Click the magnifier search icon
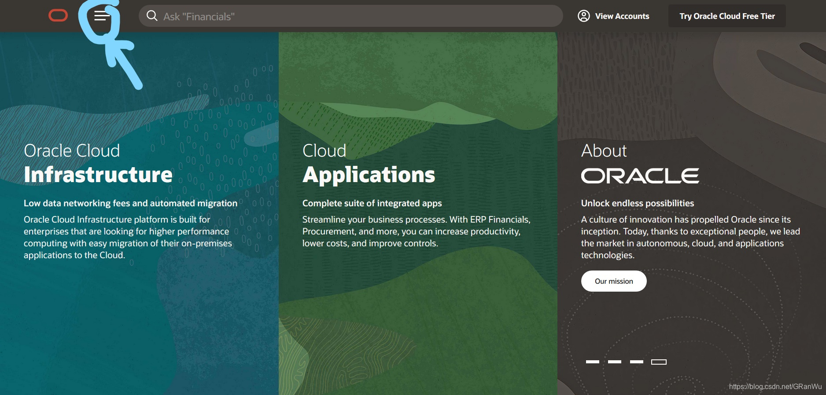The width and height of the screenshot is (826, 395). (152, 16)
